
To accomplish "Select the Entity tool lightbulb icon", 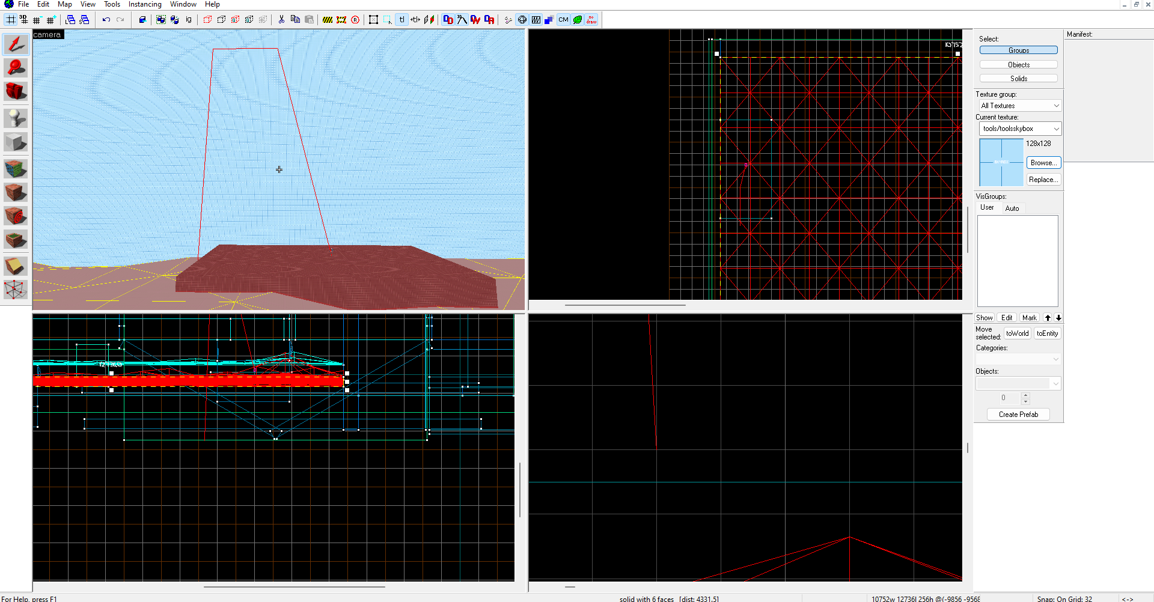I will (x=16, y=118).
